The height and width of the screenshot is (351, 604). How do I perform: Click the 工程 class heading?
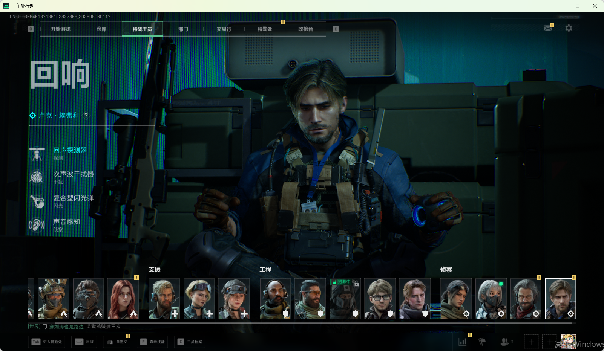265,270
